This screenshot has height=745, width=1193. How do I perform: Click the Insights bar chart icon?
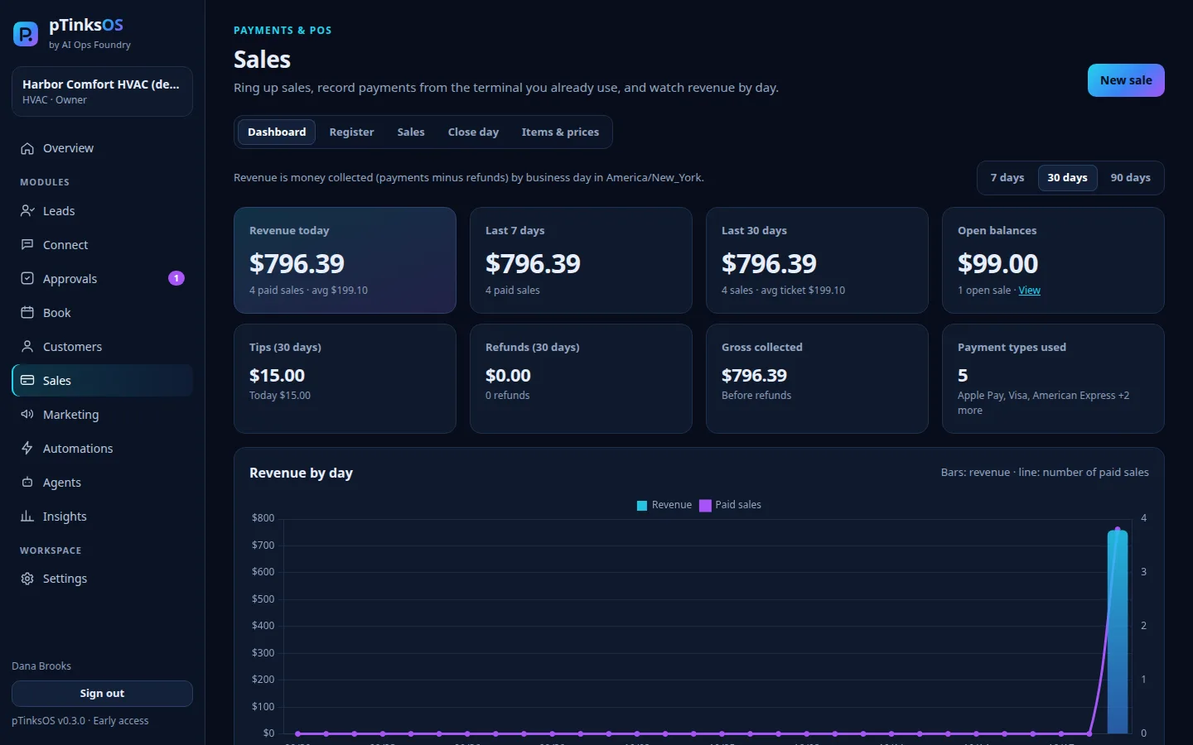tap(27, 517)
